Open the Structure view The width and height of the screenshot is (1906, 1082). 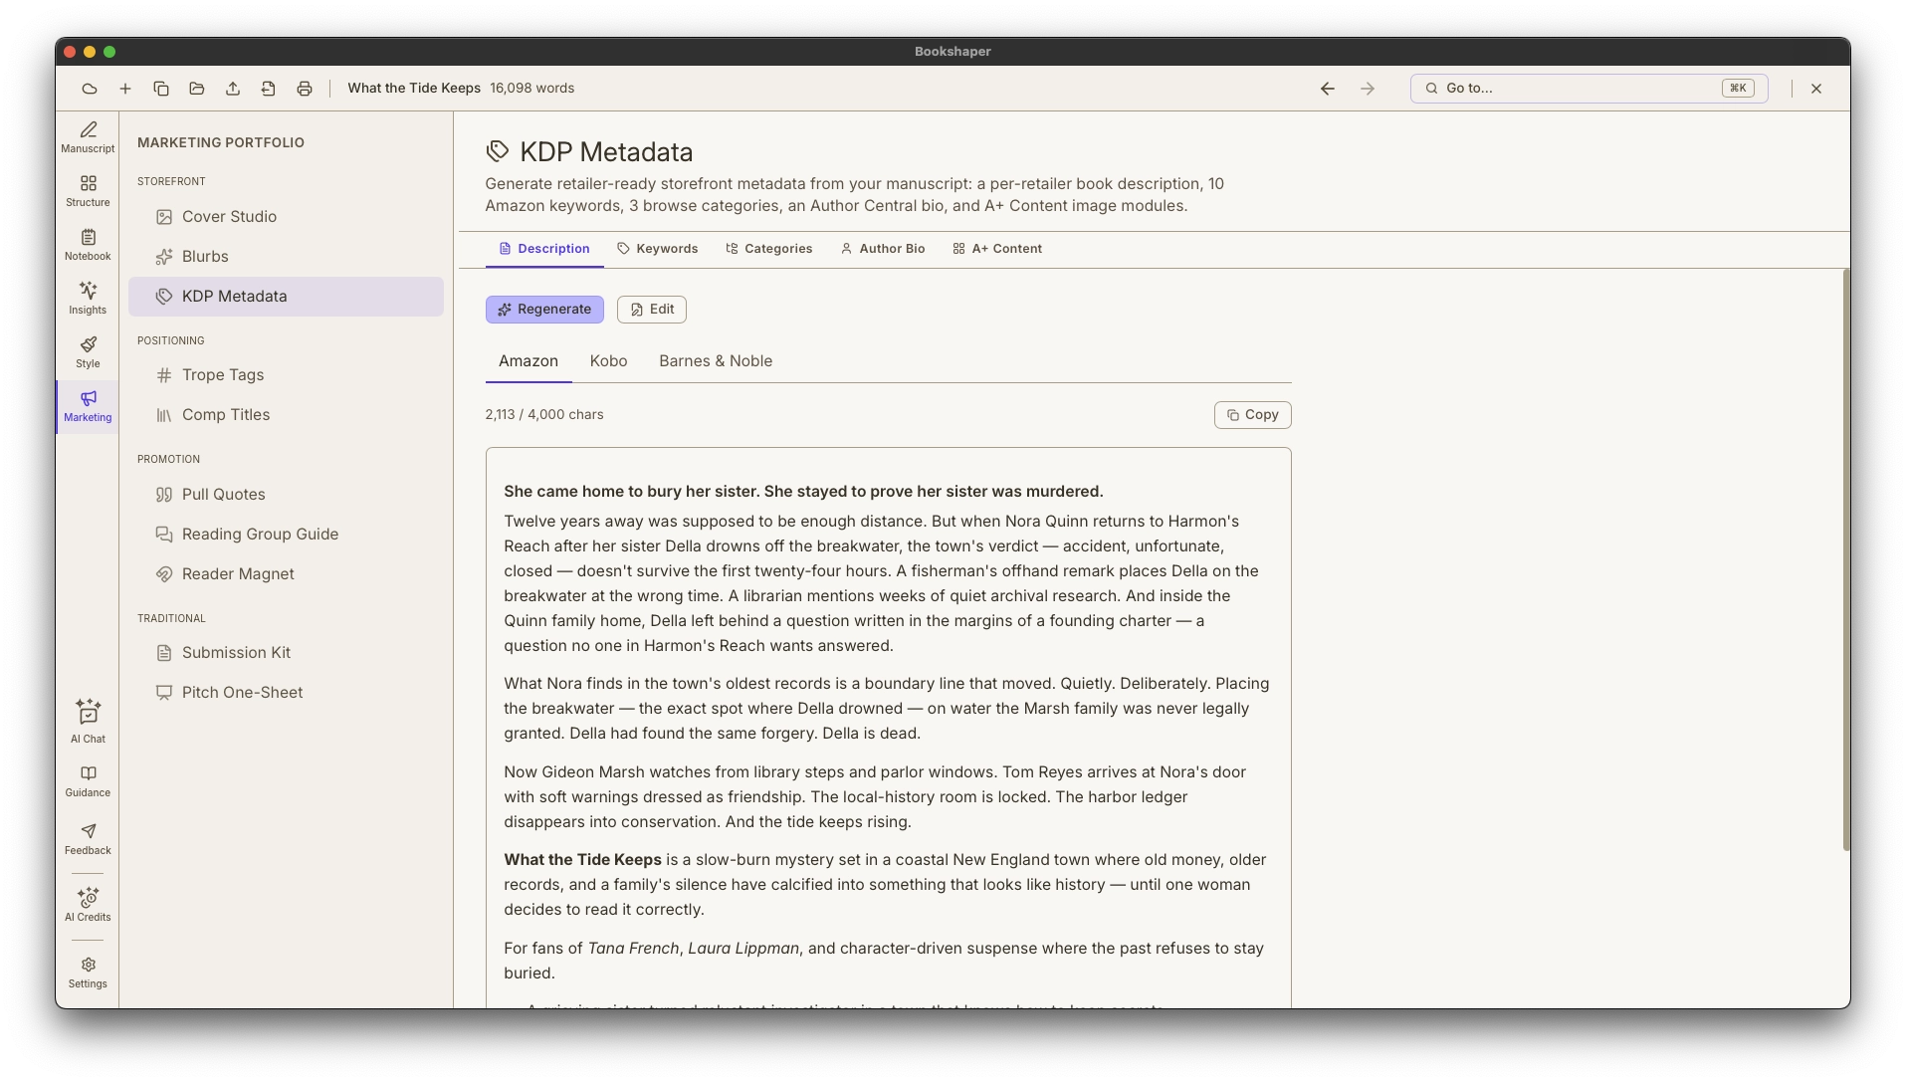pos(88,191)
